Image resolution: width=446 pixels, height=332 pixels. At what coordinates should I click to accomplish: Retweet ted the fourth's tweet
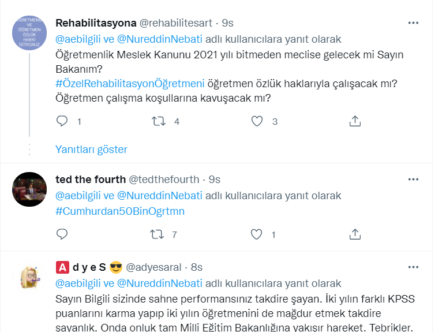pos(156,234)
